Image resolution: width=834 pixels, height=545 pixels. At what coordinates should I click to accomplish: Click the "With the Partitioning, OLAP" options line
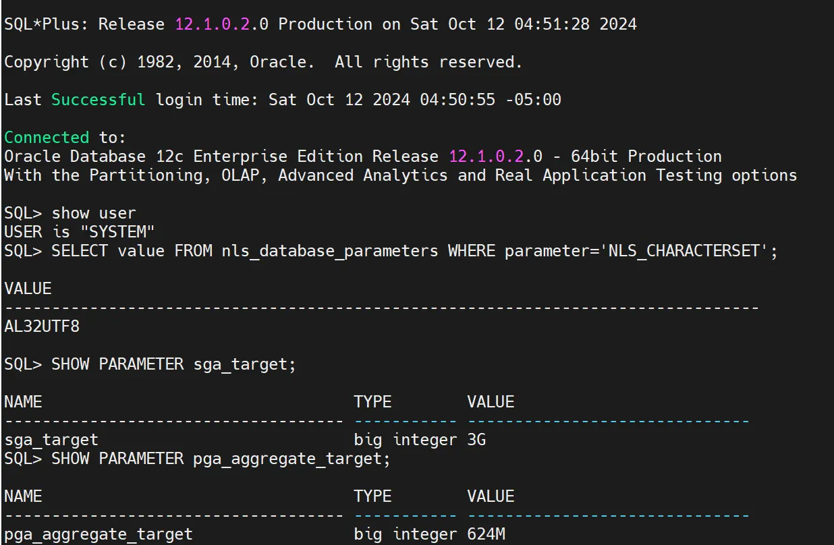coord(400,175)
